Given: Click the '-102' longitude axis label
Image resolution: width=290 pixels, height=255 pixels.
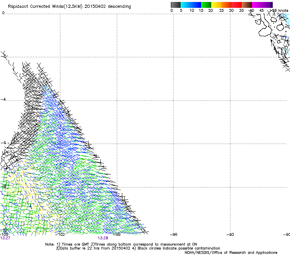Looking at the screenshot, I should pos(60,235).
